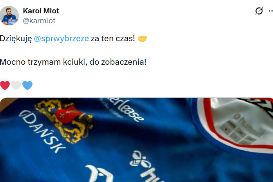
Task: Click the handshake emoji
Action: click(x=143, y=38)
